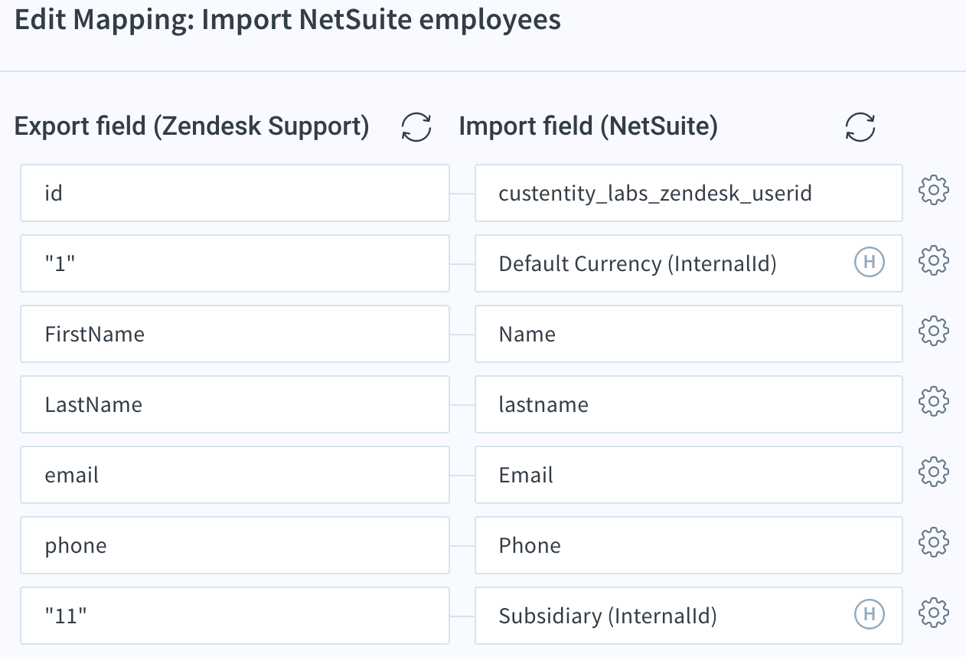Click the Export field (Zendesk Support) heading

[x=192, y=126]
